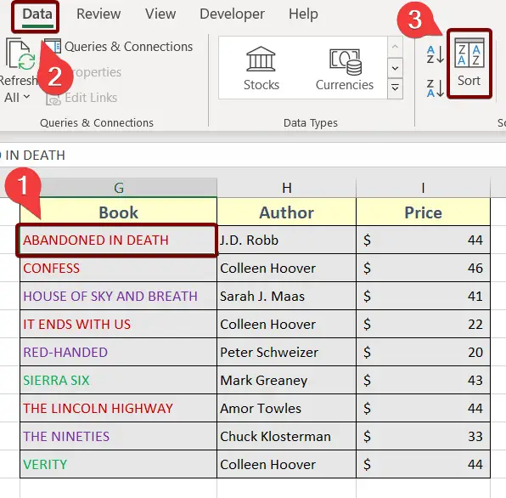Select IT ENDS WITH US cell
506x498 pixels.
click(118, 325)
